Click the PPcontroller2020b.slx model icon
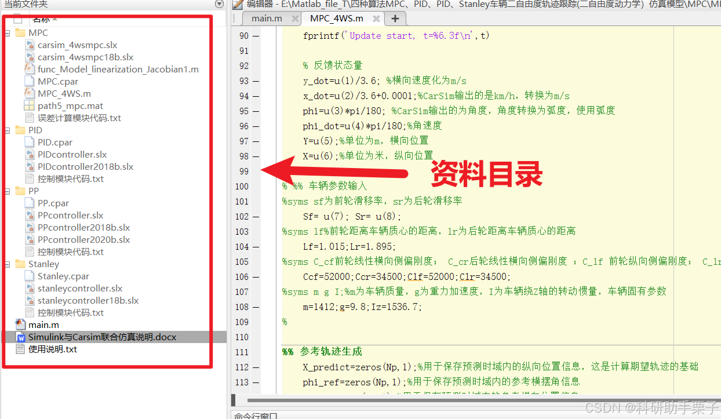Image resolution: width=721 pixels, height=419 pixels. [30, 239]
